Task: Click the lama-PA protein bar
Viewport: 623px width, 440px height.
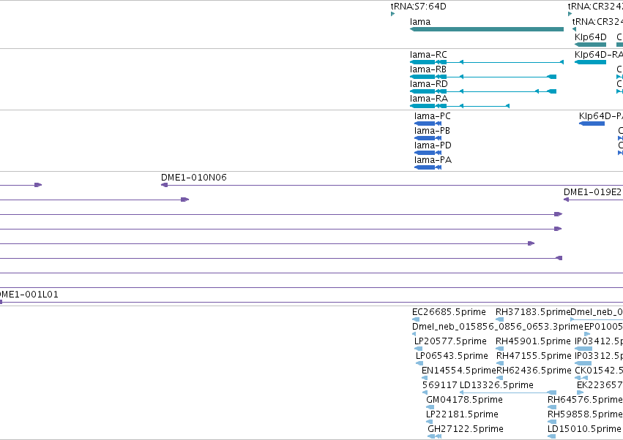Action: (x=428, y=167)
